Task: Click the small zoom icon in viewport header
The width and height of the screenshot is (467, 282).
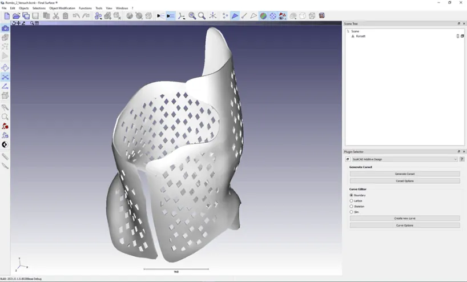Action: pos(32,23)
